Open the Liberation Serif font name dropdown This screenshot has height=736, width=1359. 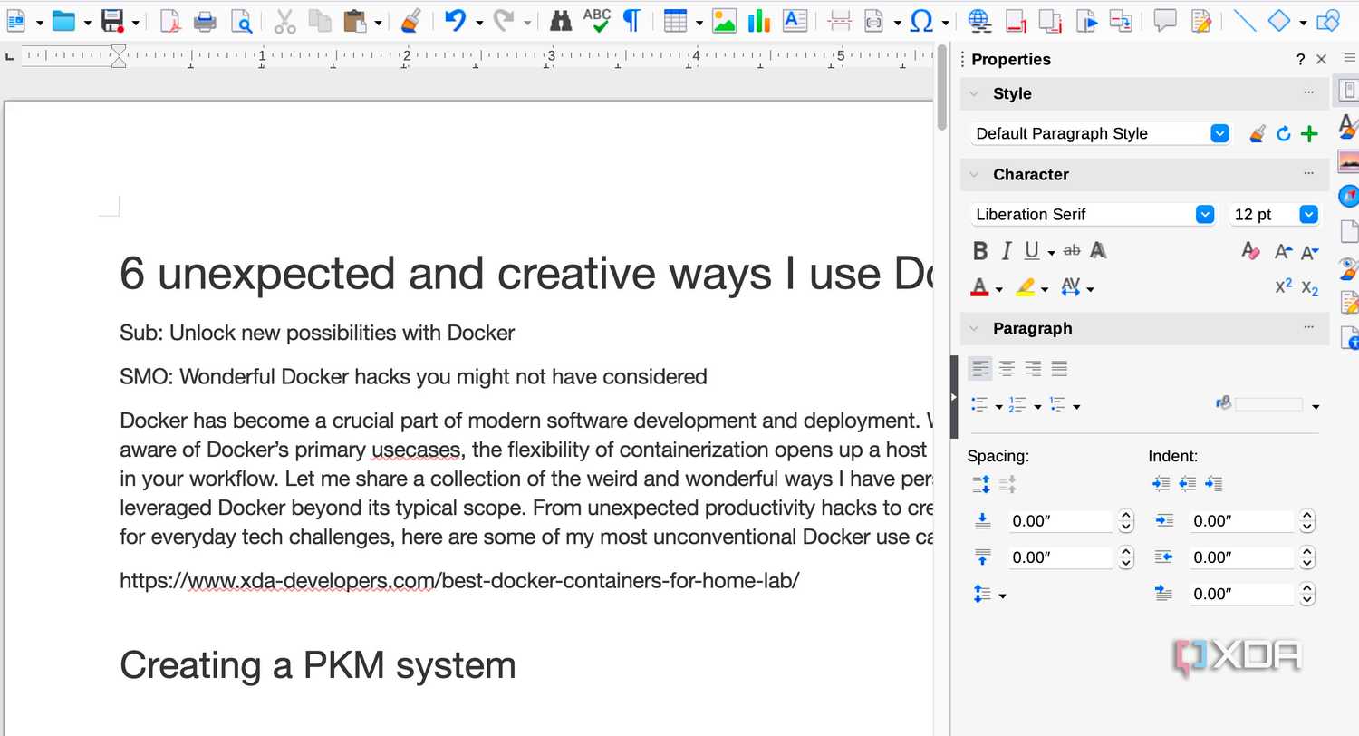pyautogui.click(x=1204, y=215)
